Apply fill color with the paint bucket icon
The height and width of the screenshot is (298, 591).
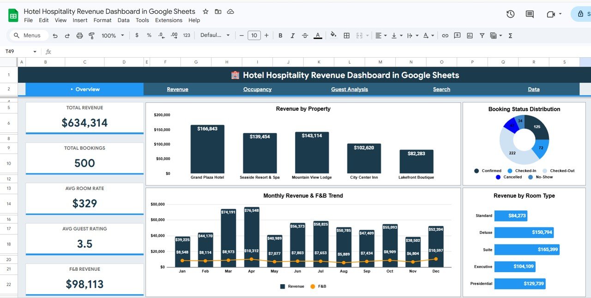click(333, 36)
